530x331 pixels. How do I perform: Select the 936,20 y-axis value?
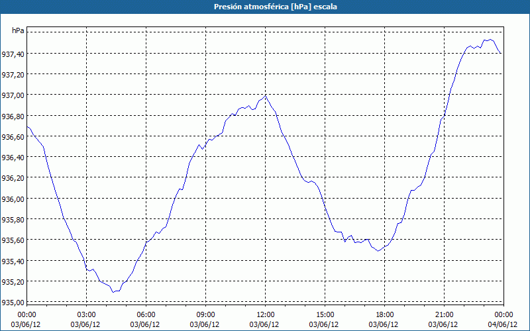[x=13, y=178]
